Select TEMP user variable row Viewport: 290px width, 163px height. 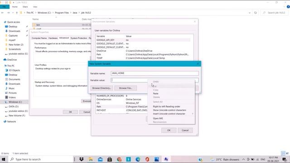click(143, 58)
